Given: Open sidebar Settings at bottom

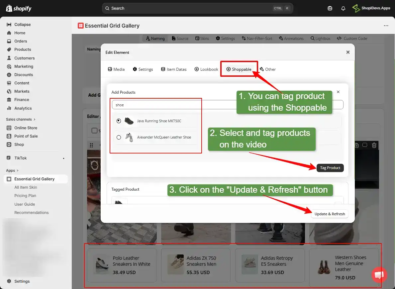Looking at the screenshot, I should 18,281.
